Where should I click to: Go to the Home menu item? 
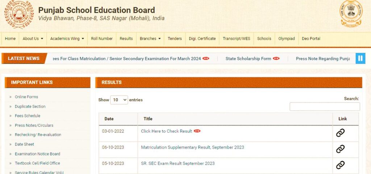(x=10, y=39)
